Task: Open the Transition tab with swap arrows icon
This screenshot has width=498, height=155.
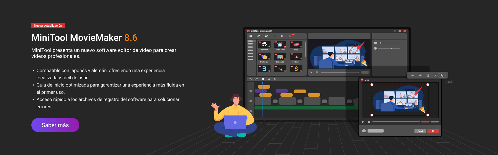Action: (x=258, y=36)
